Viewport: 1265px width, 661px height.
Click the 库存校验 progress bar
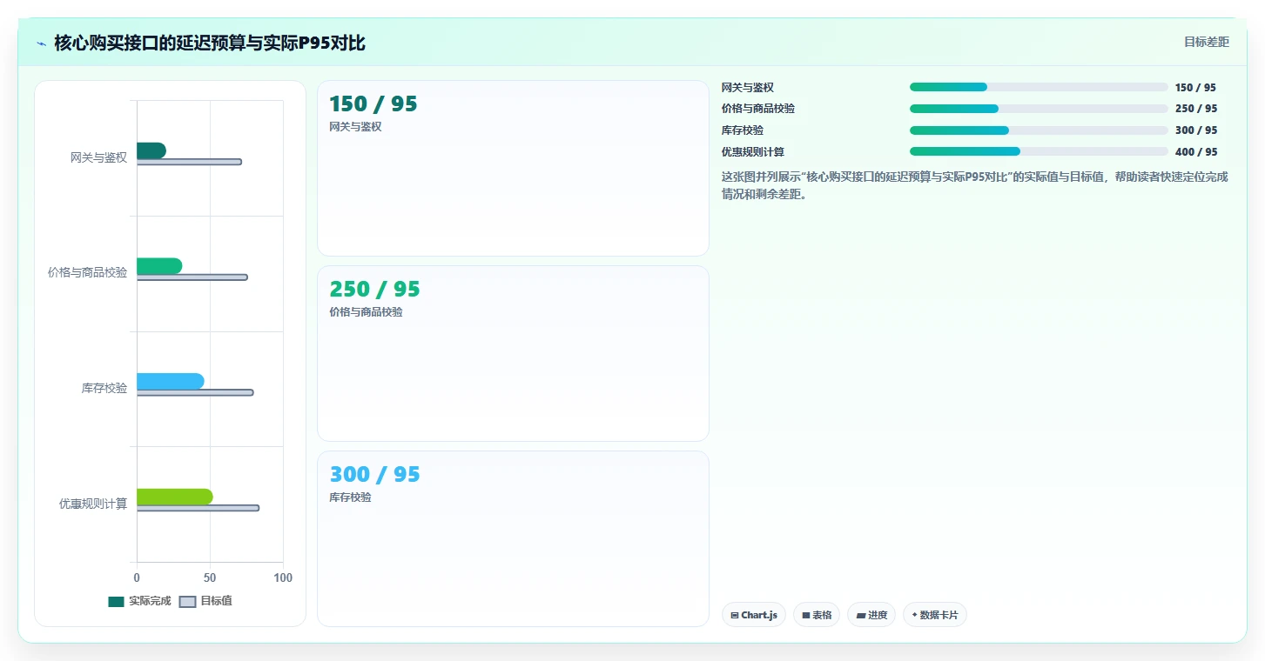point(1039,130)
